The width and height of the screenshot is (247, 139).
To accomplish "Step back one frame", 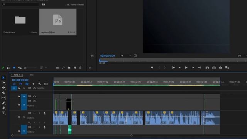I will (180, 68).
